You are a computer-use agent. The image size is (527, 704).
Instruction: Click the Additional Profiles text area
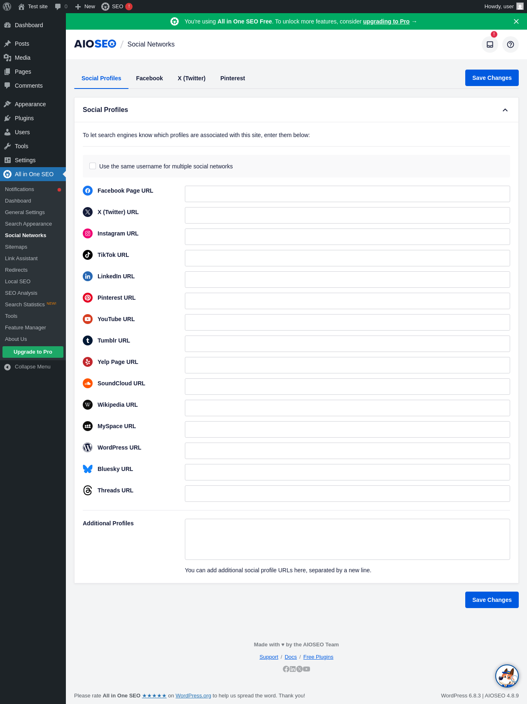347,539
